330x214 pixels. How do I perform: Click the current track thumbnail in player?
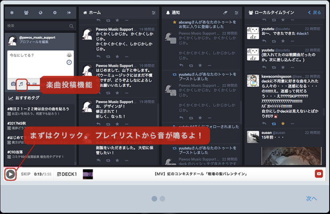[x=88, y=174]
